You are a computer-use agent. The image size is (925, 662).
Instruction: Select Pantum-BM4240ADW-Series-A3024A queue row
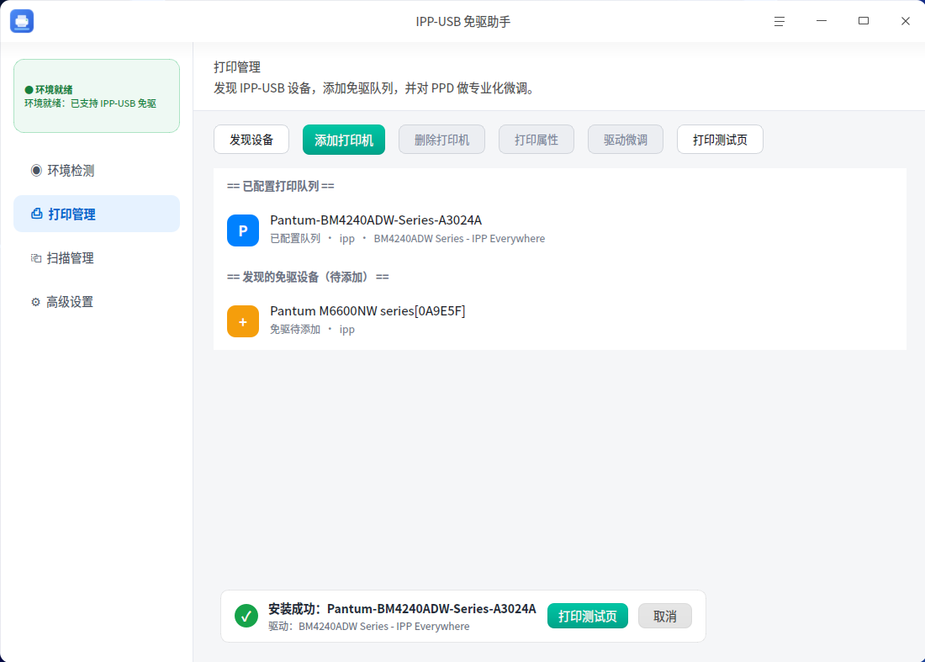(560, 230)
